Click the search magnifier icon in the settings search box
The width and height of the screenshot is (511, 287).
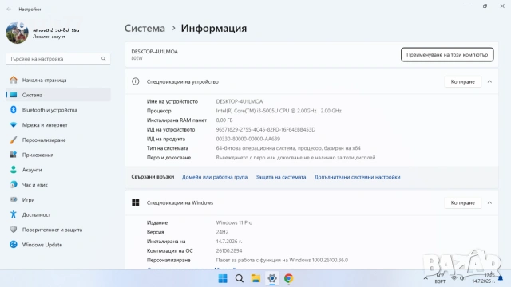coord(103,58)
